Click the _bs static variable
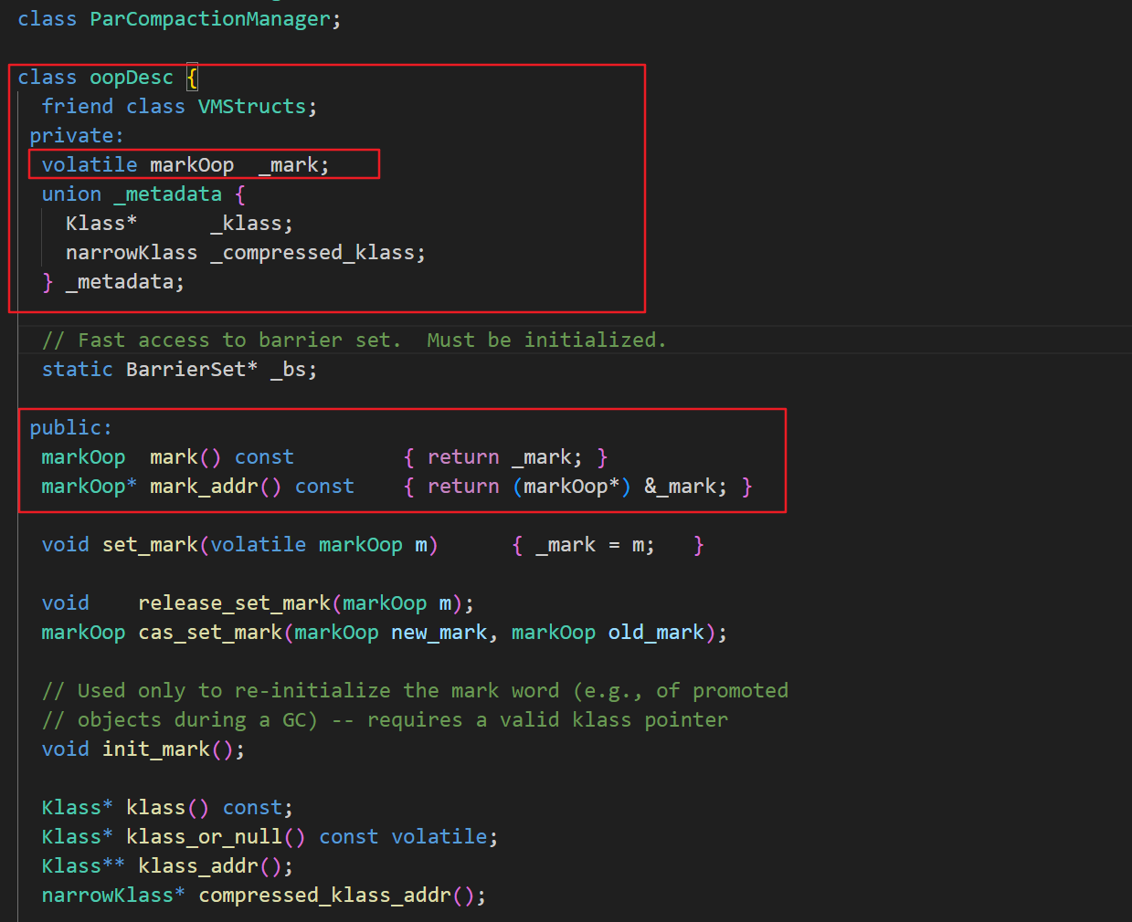 [292, 370]
